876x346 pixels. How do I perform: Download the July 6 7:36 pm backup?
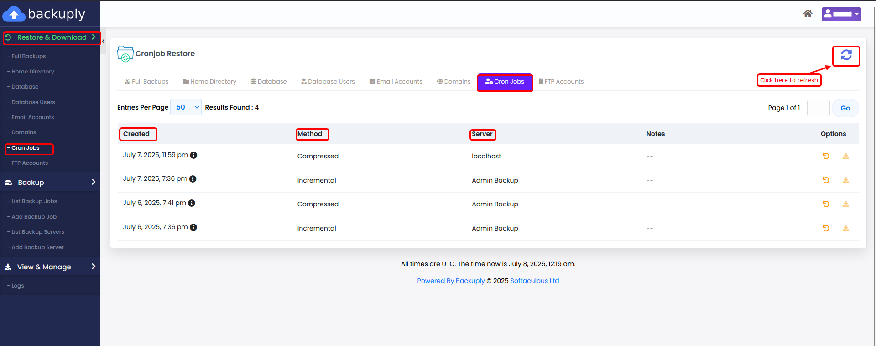pyautogui.click(x=845, y=228)
